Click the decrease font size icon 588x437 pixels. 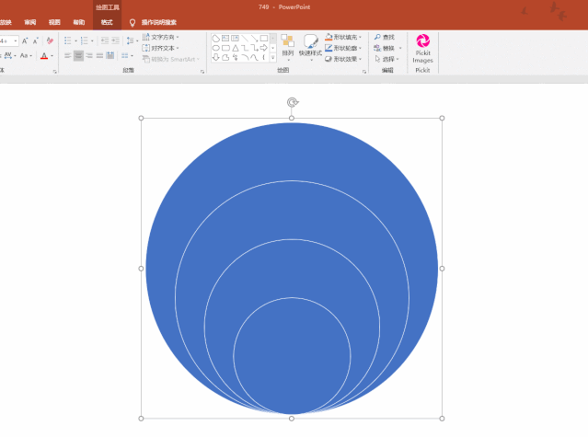coord(35,40)
